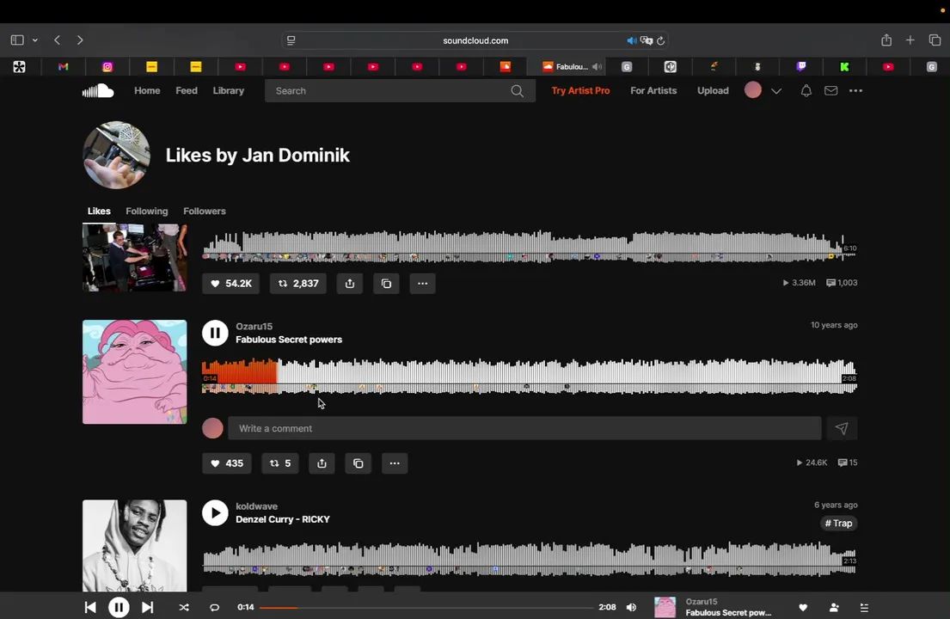The image size is (950, 619).
Task: Click Try Artist Pro link
Action: pos(580,91)
